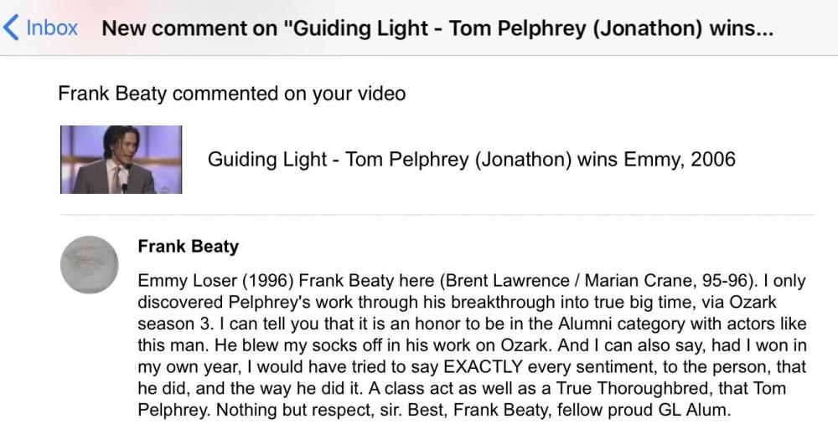
Task: Click the divider line above the comment
Action: coord(437,215)
